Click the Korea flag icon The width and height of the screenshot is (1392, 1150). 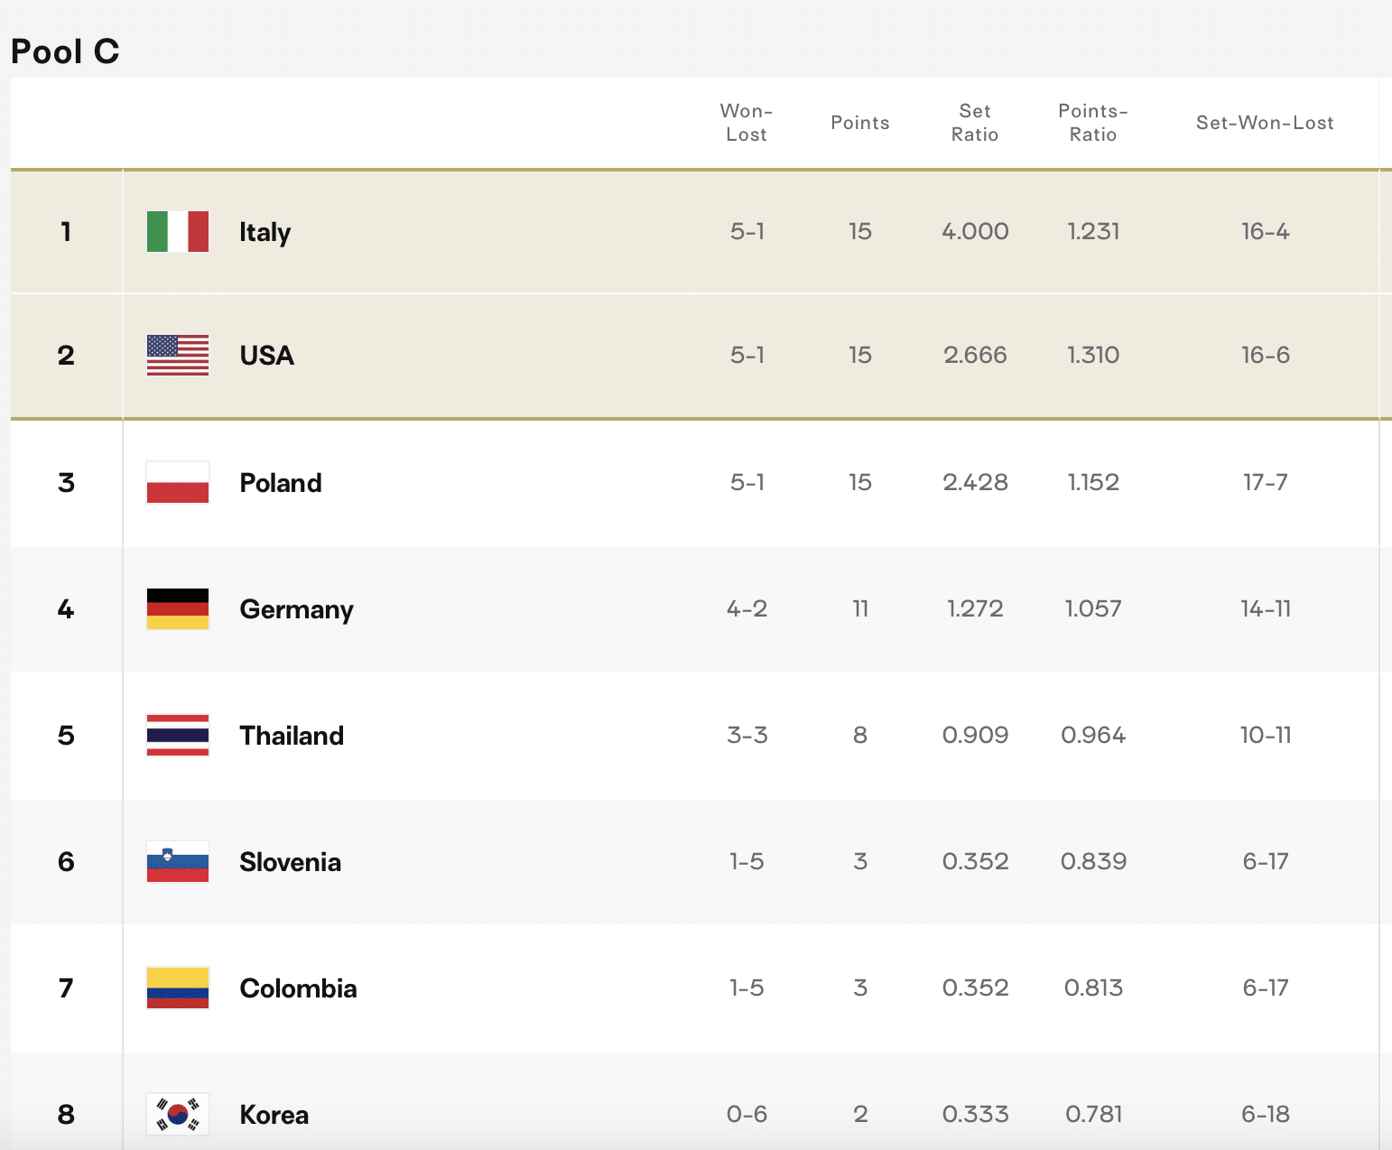coord(178,1115)
